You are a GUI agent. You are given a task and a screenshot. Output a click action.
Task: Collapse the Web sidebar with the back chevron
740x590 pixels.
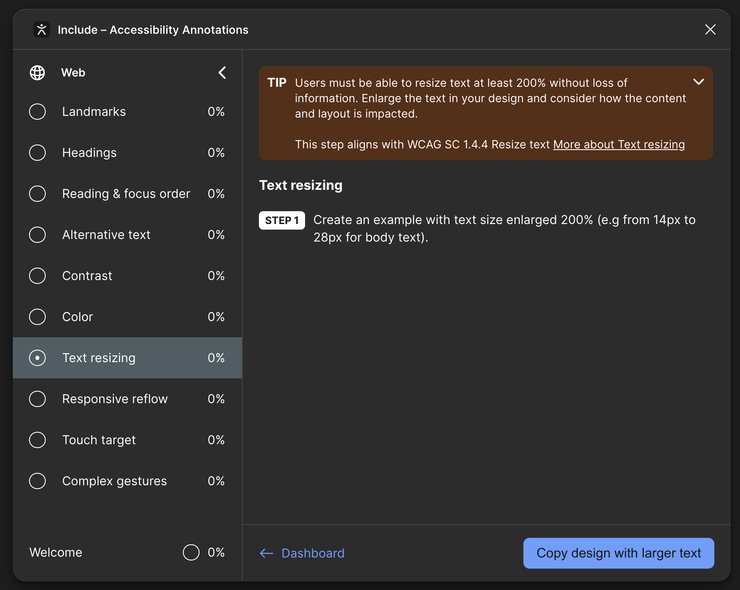pyautogui.click(x=222, y=73)
